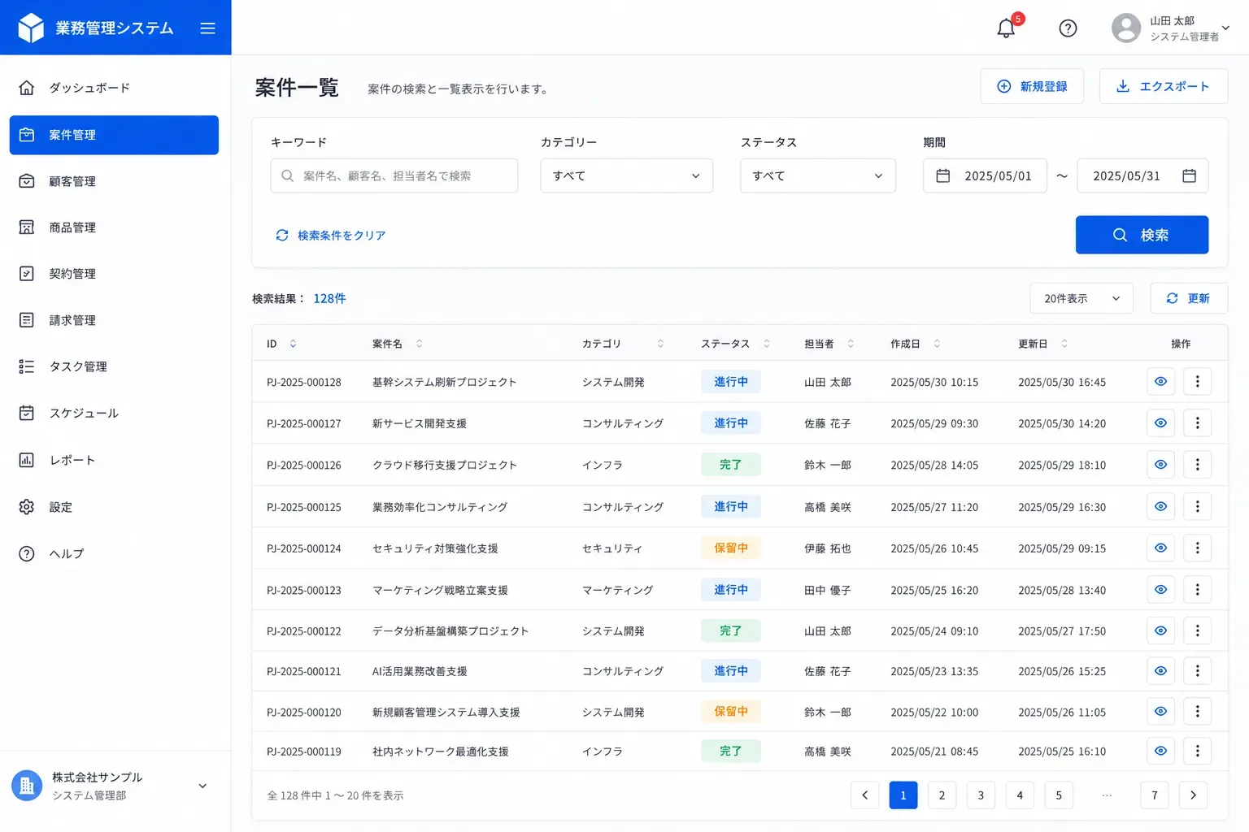1249x832 pixels.
Task: View details of PJ-2025-000127 eye icon
Action: pyautogui.click(x=1160, y=423)
